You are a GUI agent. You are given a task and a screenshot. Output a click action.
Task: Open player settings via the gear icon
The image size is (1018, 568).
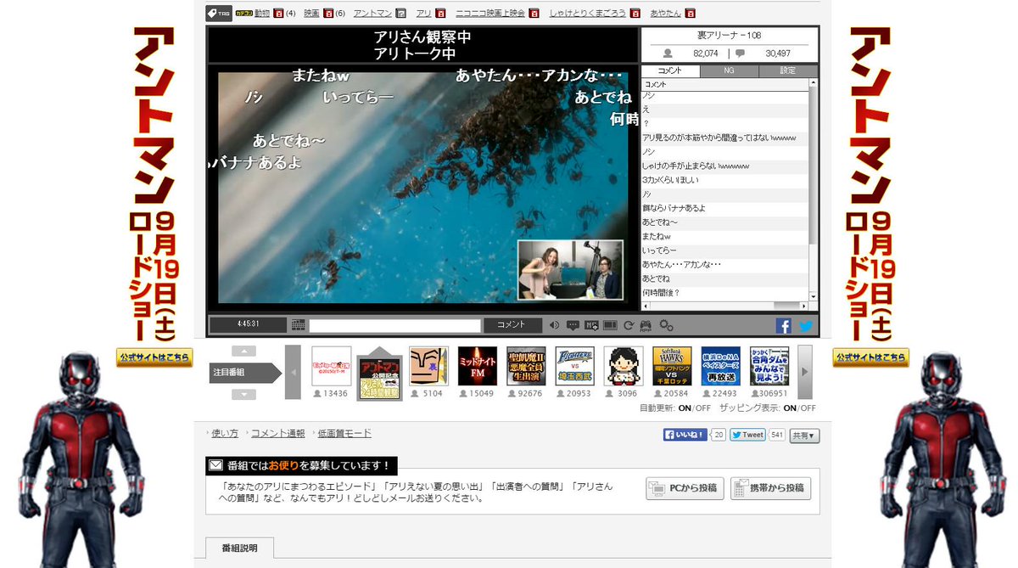click(664, 324)
